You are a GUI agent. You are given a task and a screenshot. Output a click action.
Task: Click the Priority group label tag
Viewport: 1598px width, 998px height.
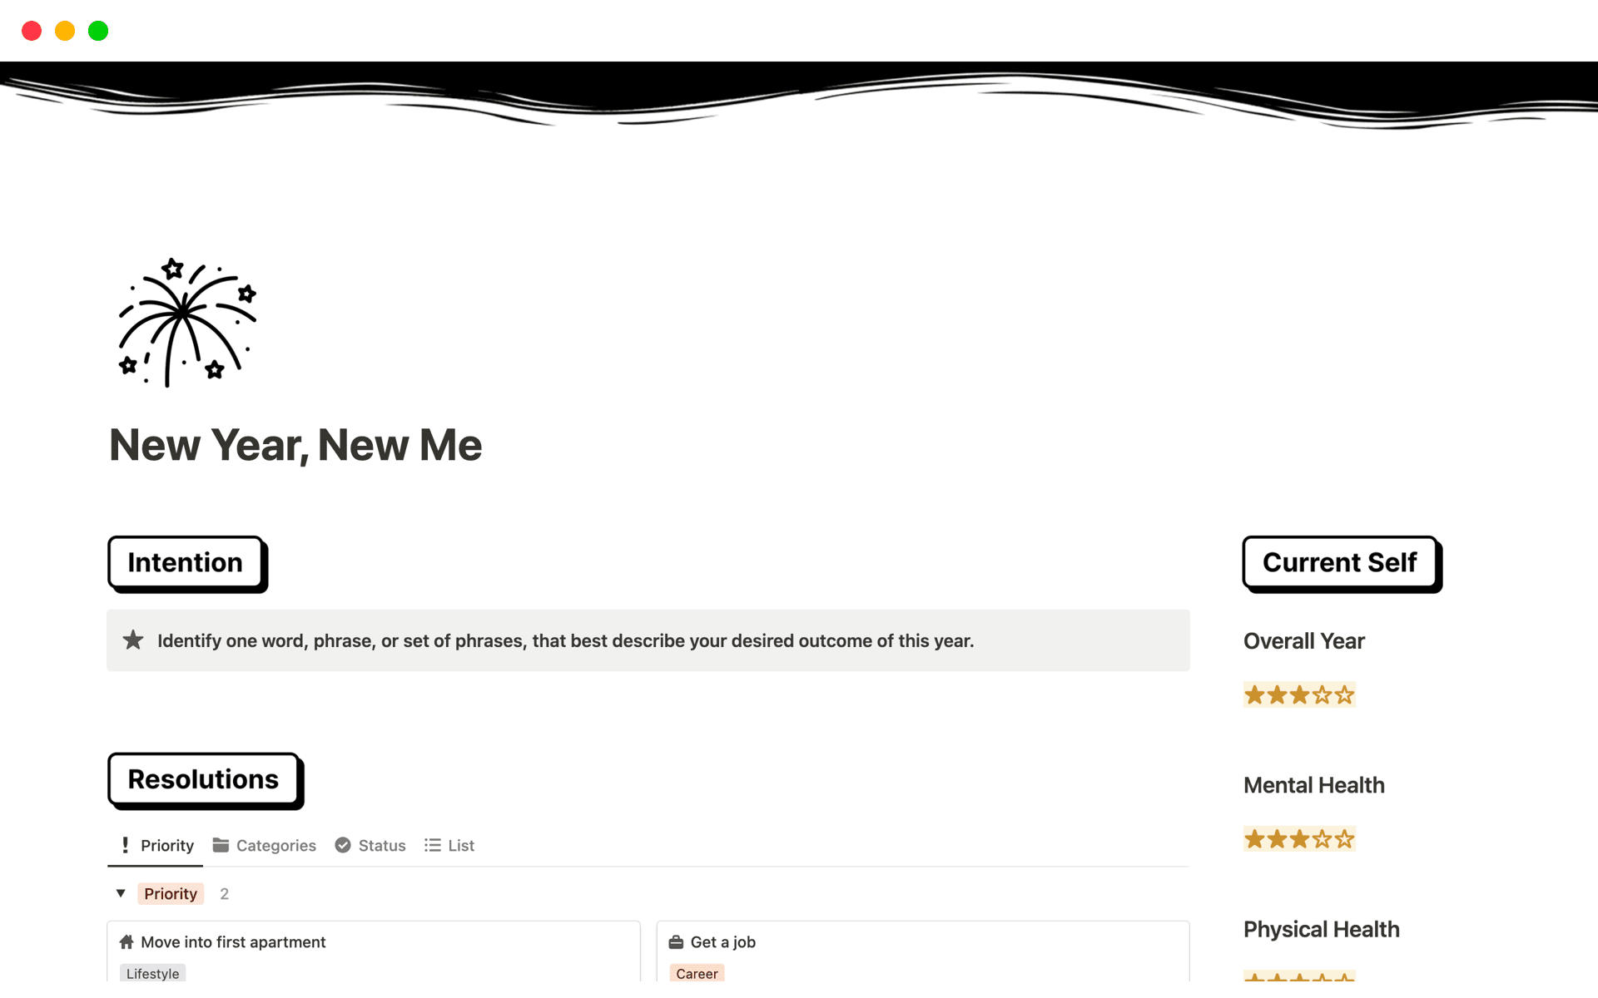tap(171, 893)
